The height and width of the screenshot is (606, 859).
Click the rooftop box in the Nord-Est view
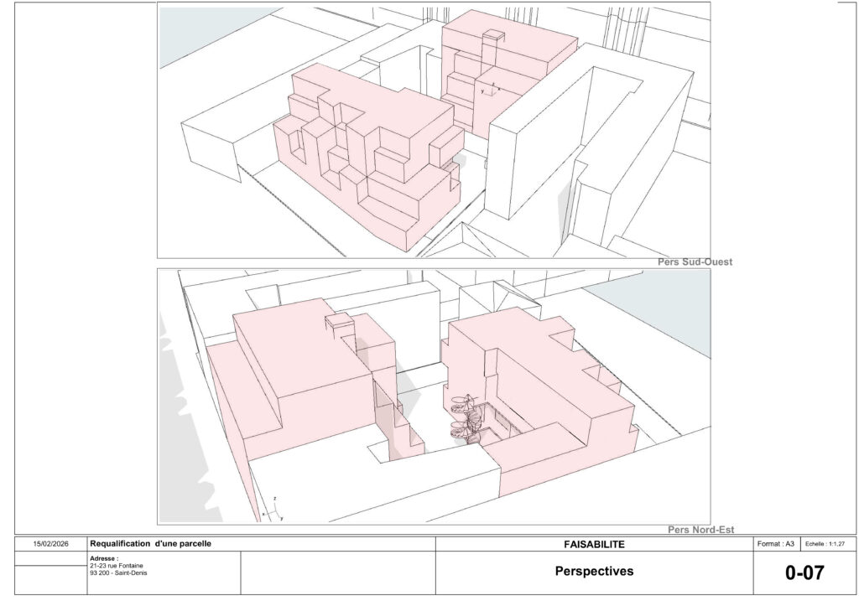pos(341,320)
